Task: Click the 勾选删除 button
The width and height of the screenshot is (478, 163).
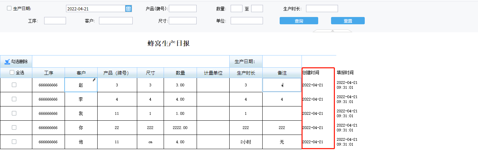Action: [16, 61]
